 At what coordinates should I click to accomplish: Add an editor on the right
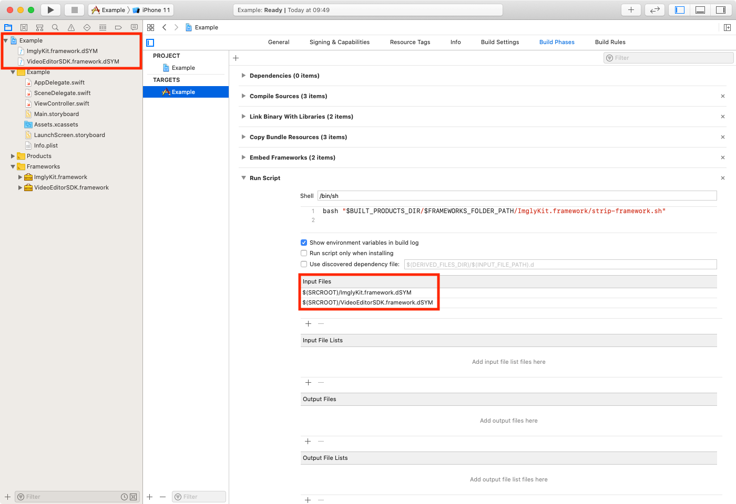click(727, 27)
